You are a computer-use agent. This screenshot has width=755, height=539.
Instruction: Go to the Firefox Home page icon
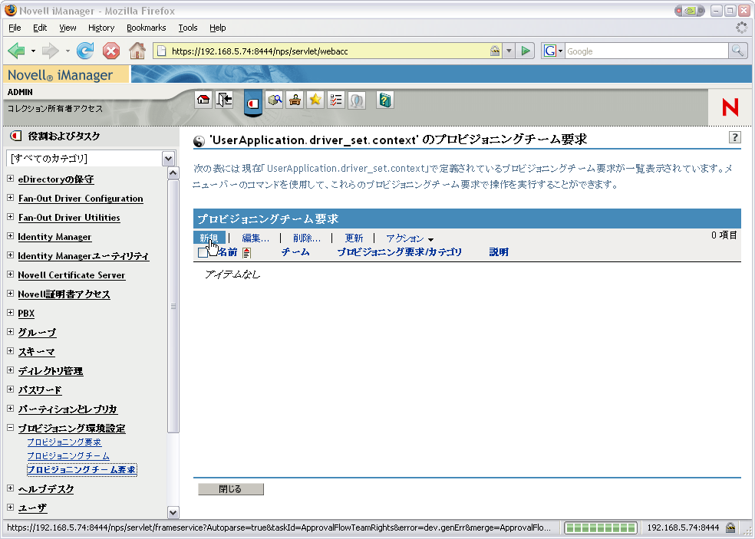coord(137,51)
